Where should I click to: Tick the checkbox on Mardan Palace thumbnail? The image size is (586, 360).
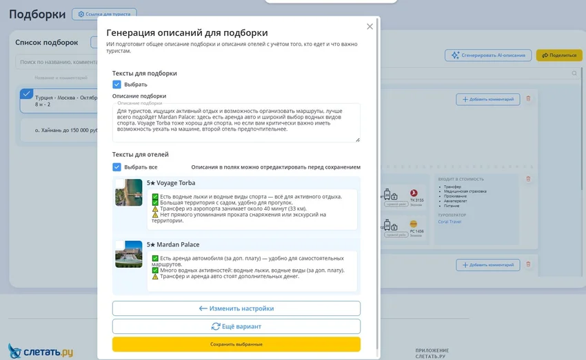pos(119,245)
